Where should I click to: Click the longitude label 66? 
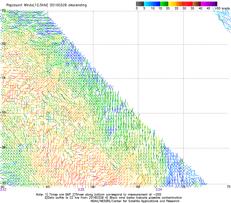coord(93,187)
